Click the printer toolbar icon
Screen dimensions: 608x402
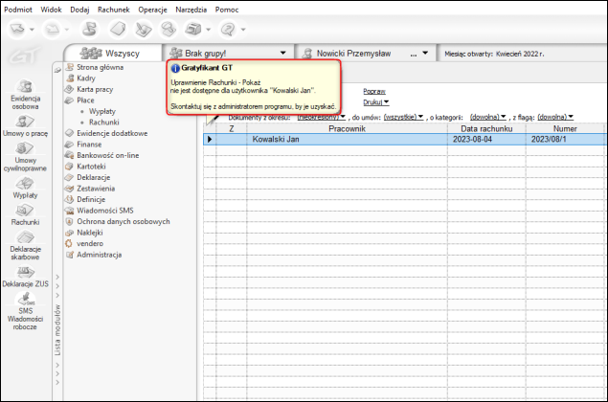[193, 29]
